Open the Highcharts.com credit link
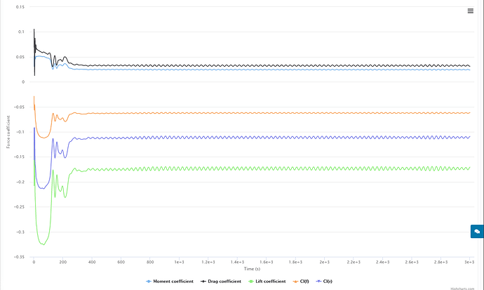The height and width of the screenshot is (290, 484). 462,289
